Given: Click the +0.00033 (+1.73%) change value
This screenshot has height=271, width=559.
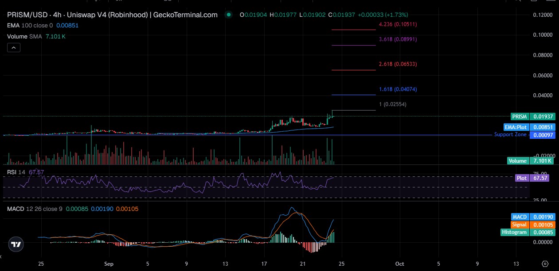Looking at the screenshot, I should (383, 15).
